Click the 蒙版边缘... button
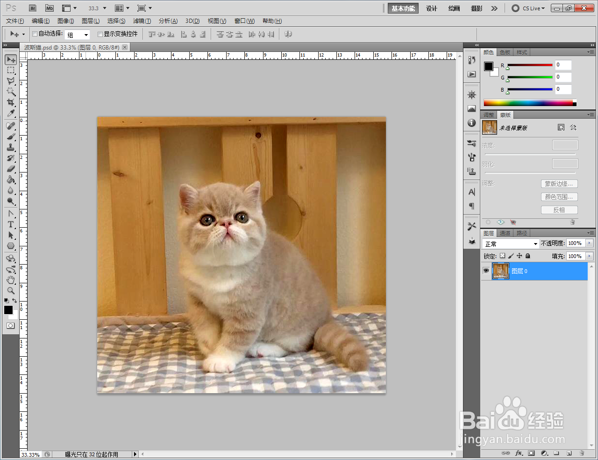The width and height of the screenshot is (598, 460). (559, 184)
